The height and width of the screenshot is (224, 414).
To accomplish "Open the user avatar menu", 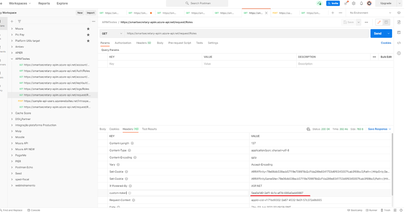I will [369, 3].
